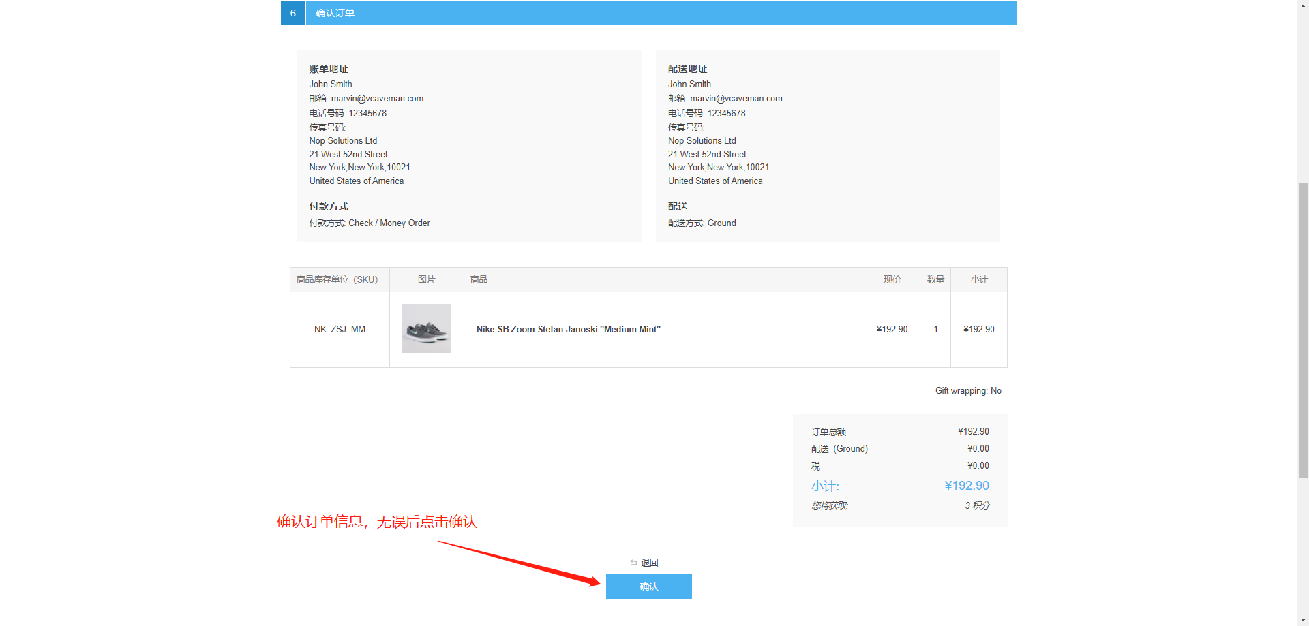Click the email under 配送地址
1309x626 pixels.
click(x=736, y=99)
